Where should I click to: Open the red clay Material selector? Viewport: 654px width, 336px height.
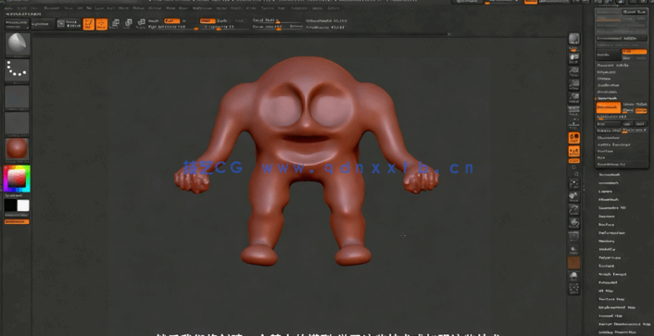[x=18, y=150]
